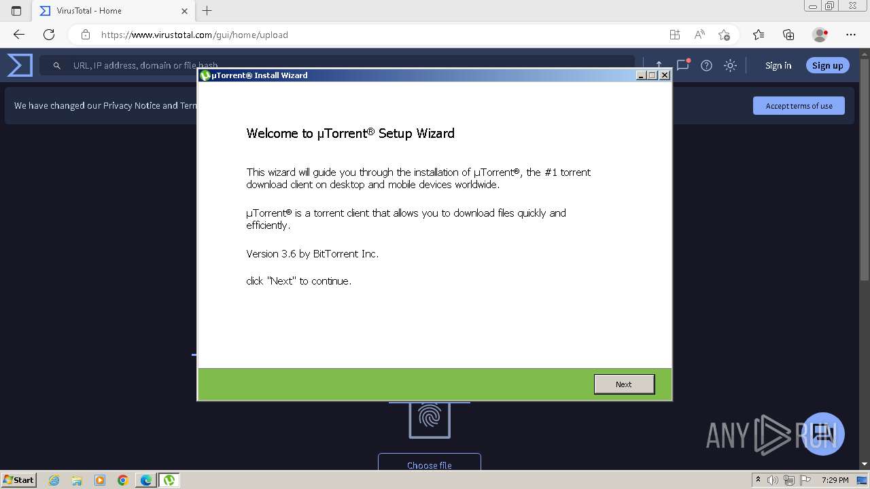Image resolution: width=870 pixels, height=489 pixels.
Task: Open the Edge Settings and more menu
Action: coord(851,35)
